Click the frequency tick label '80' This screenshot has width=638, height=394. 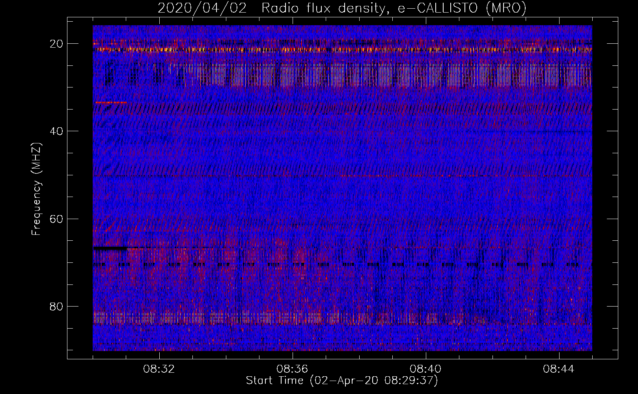57,306
